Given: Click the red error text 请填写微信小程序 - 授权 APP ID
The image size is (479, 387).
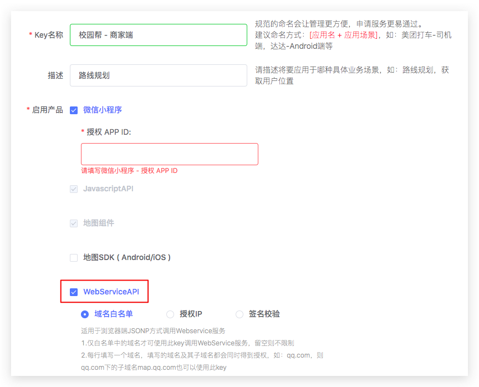Looking at the screenshot, I should tap(129, 171).
